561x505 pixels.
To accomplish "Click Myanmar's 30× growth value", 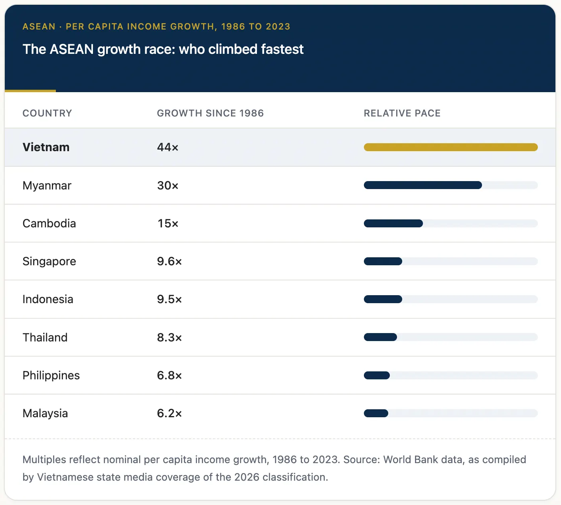I will (x=168, y=185).
